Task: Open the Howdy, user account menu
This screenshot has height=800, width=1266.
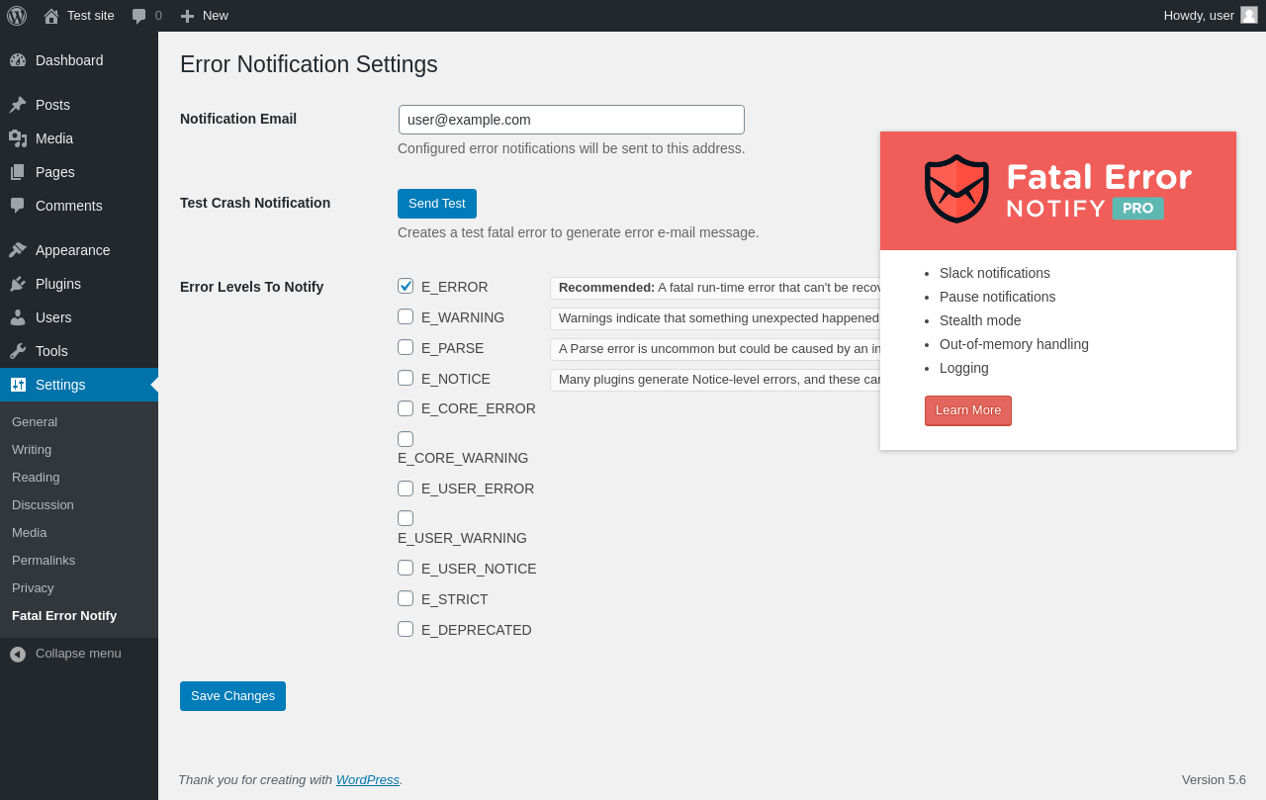Action: 1209,16
